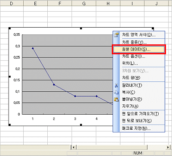Screen dimensions: 172x156
Task: Select column J header
Action: [157, 3]
